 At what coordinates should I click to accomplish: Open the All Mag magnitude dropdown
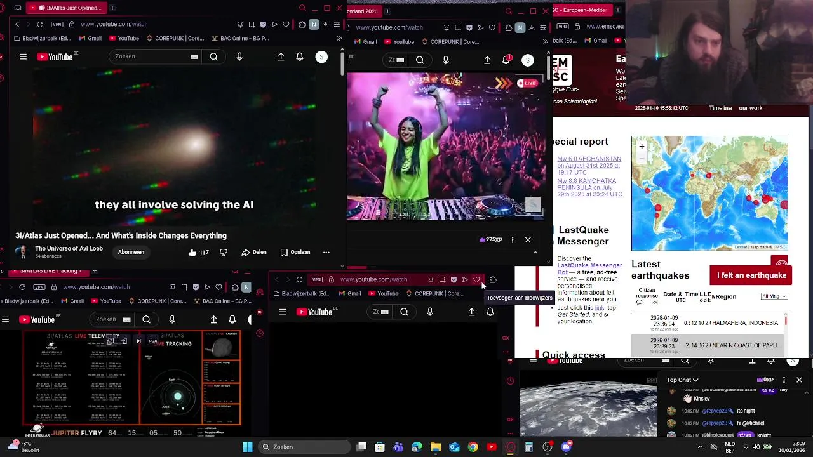[774, 296]
